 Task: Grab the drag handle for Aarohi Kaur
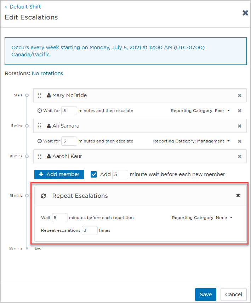pyautogui.click(x=39, y=156)
